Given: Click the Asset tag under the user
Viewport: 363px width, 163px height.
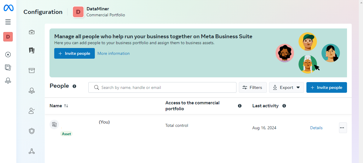Looking at the screenshot, I should (x=66, y=134).
